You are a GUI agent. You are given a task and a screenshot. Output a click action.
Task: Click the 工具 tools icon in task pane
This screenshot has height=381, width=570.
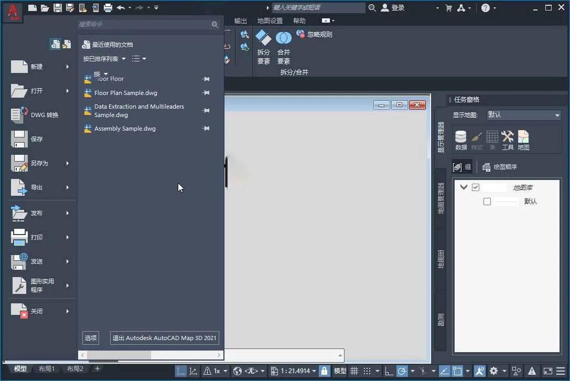pyautogui.click(x=508, y=141)
